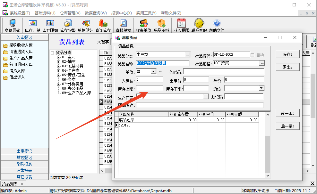Click inside the 货品名称 input field
Screen dimensions: 317x194
tap(162, 62)
